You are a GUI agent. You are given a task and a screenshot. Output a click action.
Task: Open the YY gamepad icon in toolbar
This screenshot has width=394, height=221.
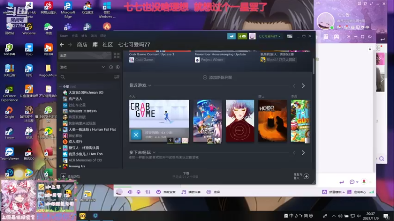point(336,37)
